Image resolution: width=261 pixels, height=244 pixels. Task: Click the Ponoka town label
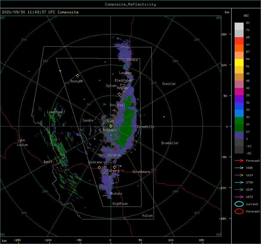coord(132,60)
